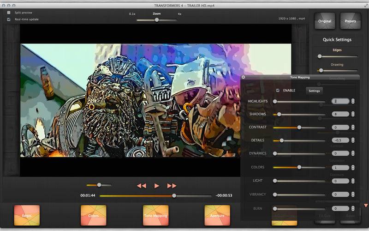The image size is (369, 231).
Task: Click the orange triangle arrow at right edge
Action: (366, 206)
